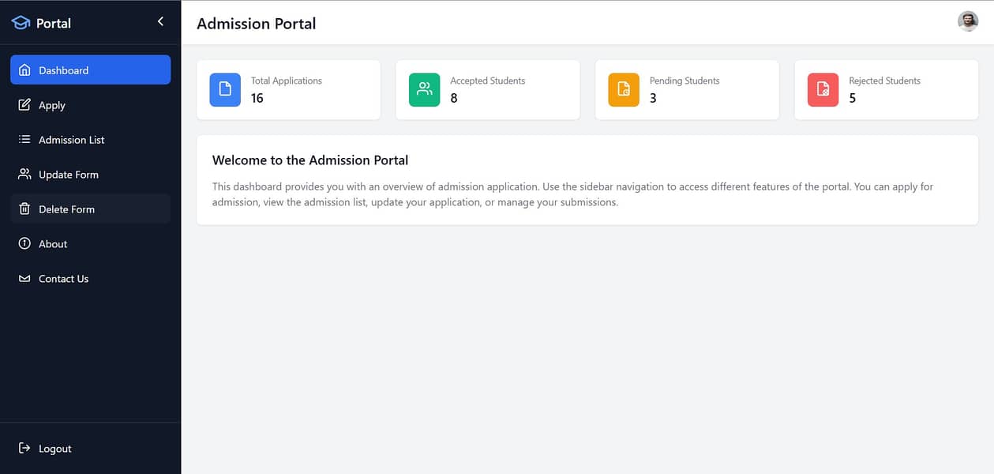Screen dimensions: 994x474
Task: Click the Apply pencil icon
Action: coord(24,104)
